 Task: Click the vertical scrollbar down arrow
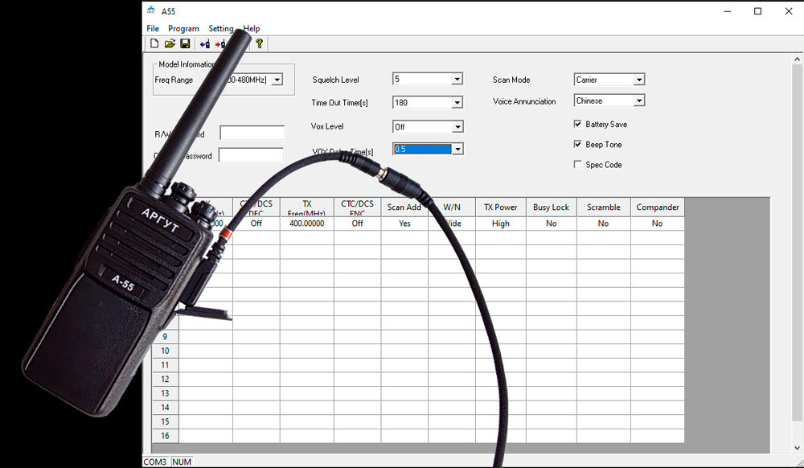[x=796, y=448]
